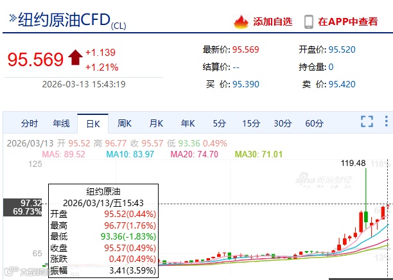Switch to the 5分 chart tab

coord(220,123)
